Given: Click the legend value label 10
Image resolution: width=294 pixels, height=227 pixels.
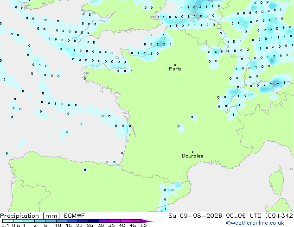Looking at the screenshot, I should pyautogui.click(x=58, y=225).
